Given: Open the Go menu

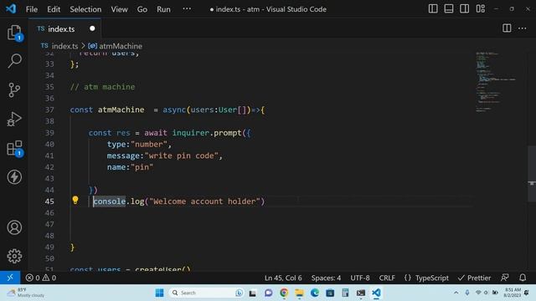Looking at the screenshot, I should (x=142, y=9).
